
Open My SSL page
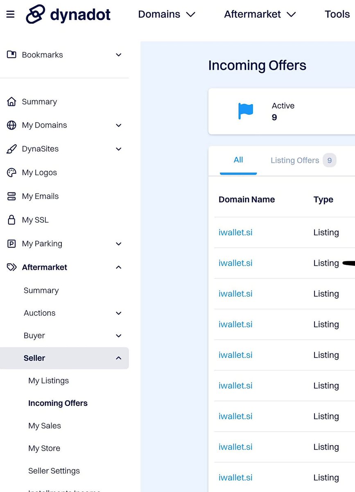[35, 220]
